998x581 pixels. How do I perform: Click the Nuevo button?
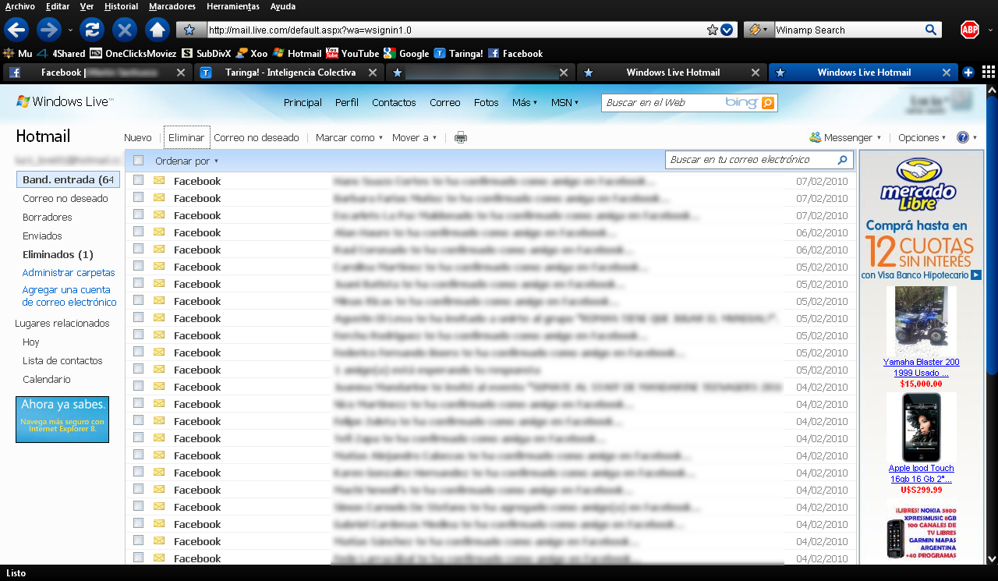point(138,138)
